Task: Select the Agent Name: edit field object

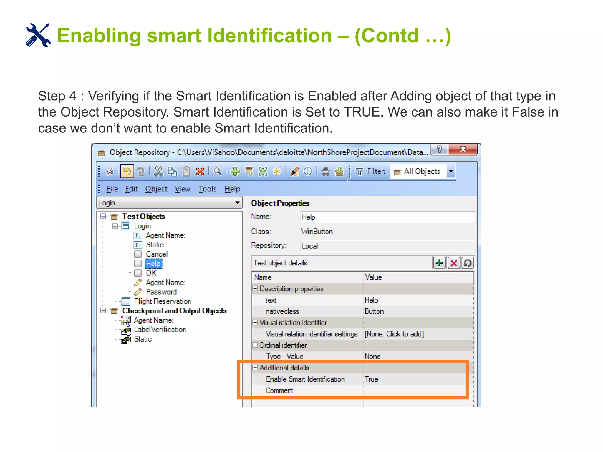Action: pos(165,282)
